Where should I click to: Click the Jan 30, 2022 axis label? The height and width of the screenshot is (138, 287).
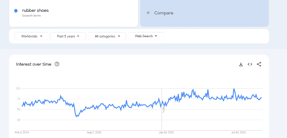166,132
